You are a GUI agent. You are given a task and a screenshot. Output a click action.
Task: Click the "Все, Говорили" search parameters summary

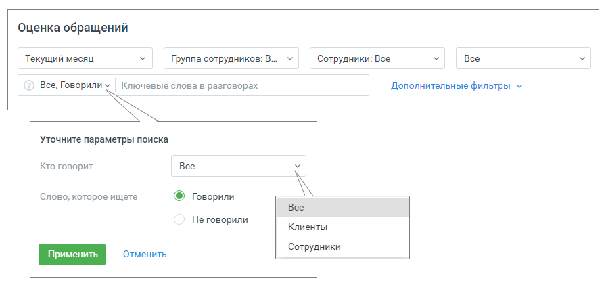(71, 86)
